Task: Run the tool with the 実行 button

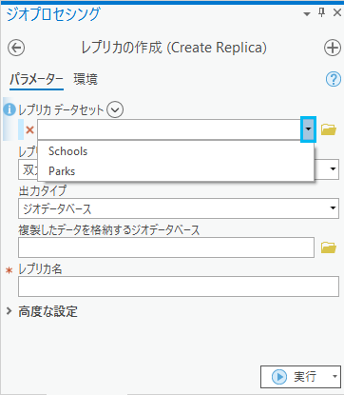Action: (295, 377)
